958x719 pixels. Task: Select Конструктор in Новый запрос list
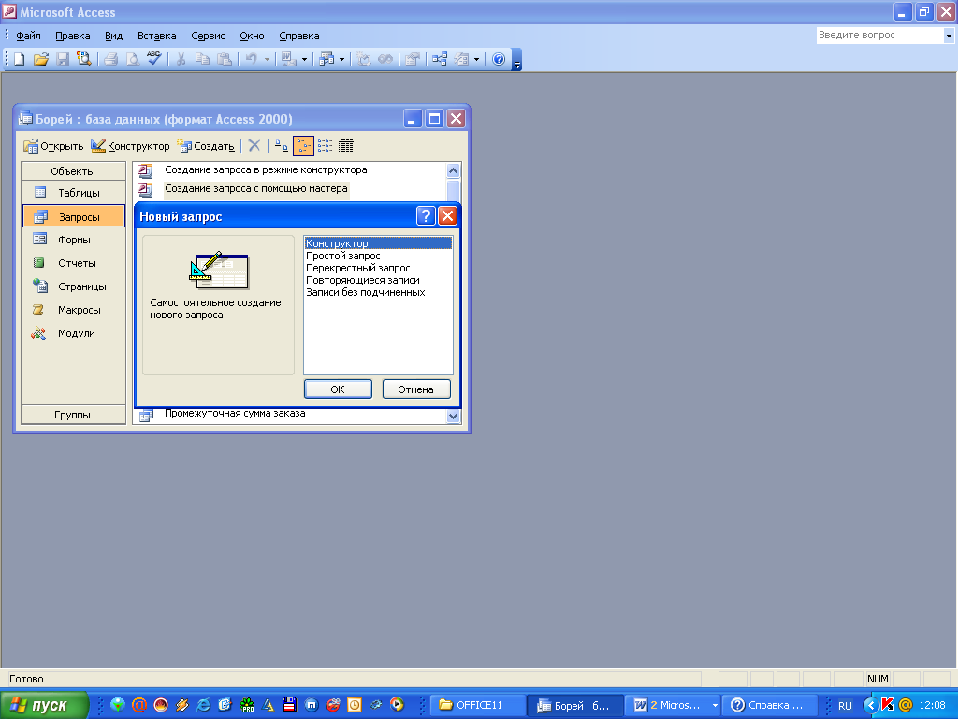[378, 243]
